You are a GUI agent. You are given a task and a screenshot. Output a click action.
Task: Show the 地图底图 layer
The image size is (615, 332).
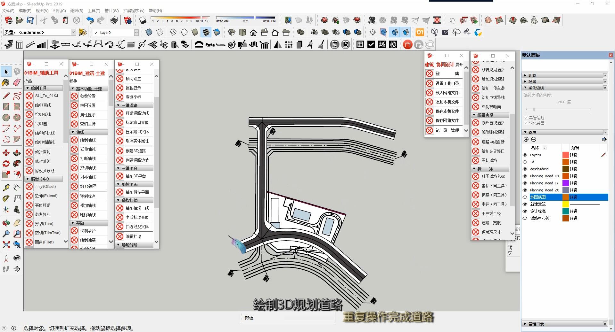(x=525, y=197)
